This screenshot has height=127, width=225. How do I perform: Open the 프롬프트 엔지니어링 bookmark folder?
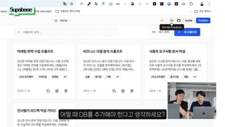pyautogui.click(x=68, y=11)
